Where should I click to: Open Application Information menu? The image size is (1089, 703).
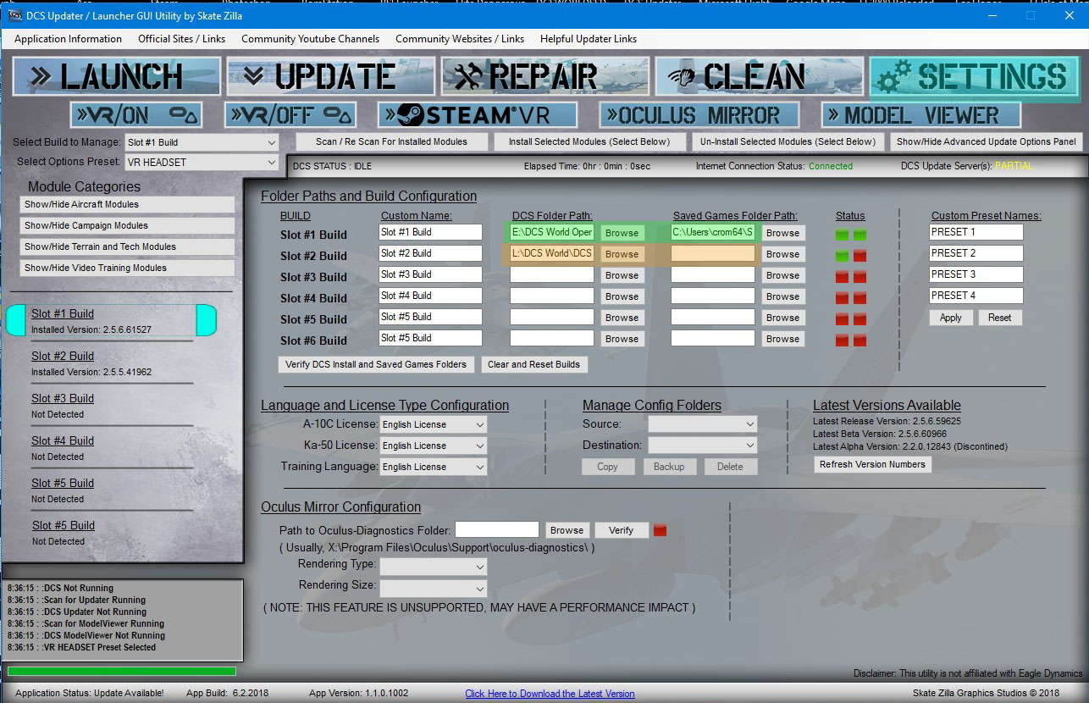tap(68, 39)
